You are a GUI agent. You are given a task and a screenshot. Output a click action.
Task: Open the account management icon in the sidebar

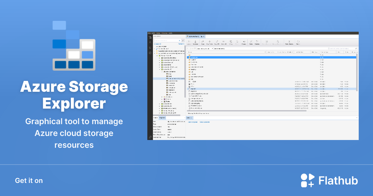tap(150, 42)
